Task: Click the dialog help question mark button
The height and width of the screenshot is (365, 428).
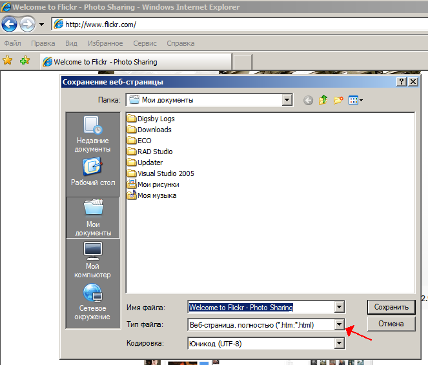Action: pyautogui.click(x=402, y=82)
